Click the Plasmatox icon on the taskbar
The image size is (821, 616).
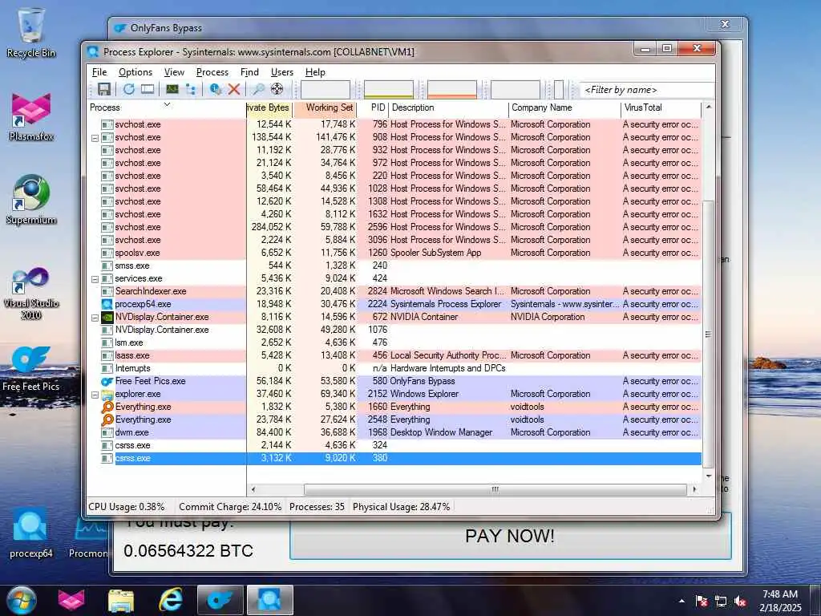[x=71, y=600]
